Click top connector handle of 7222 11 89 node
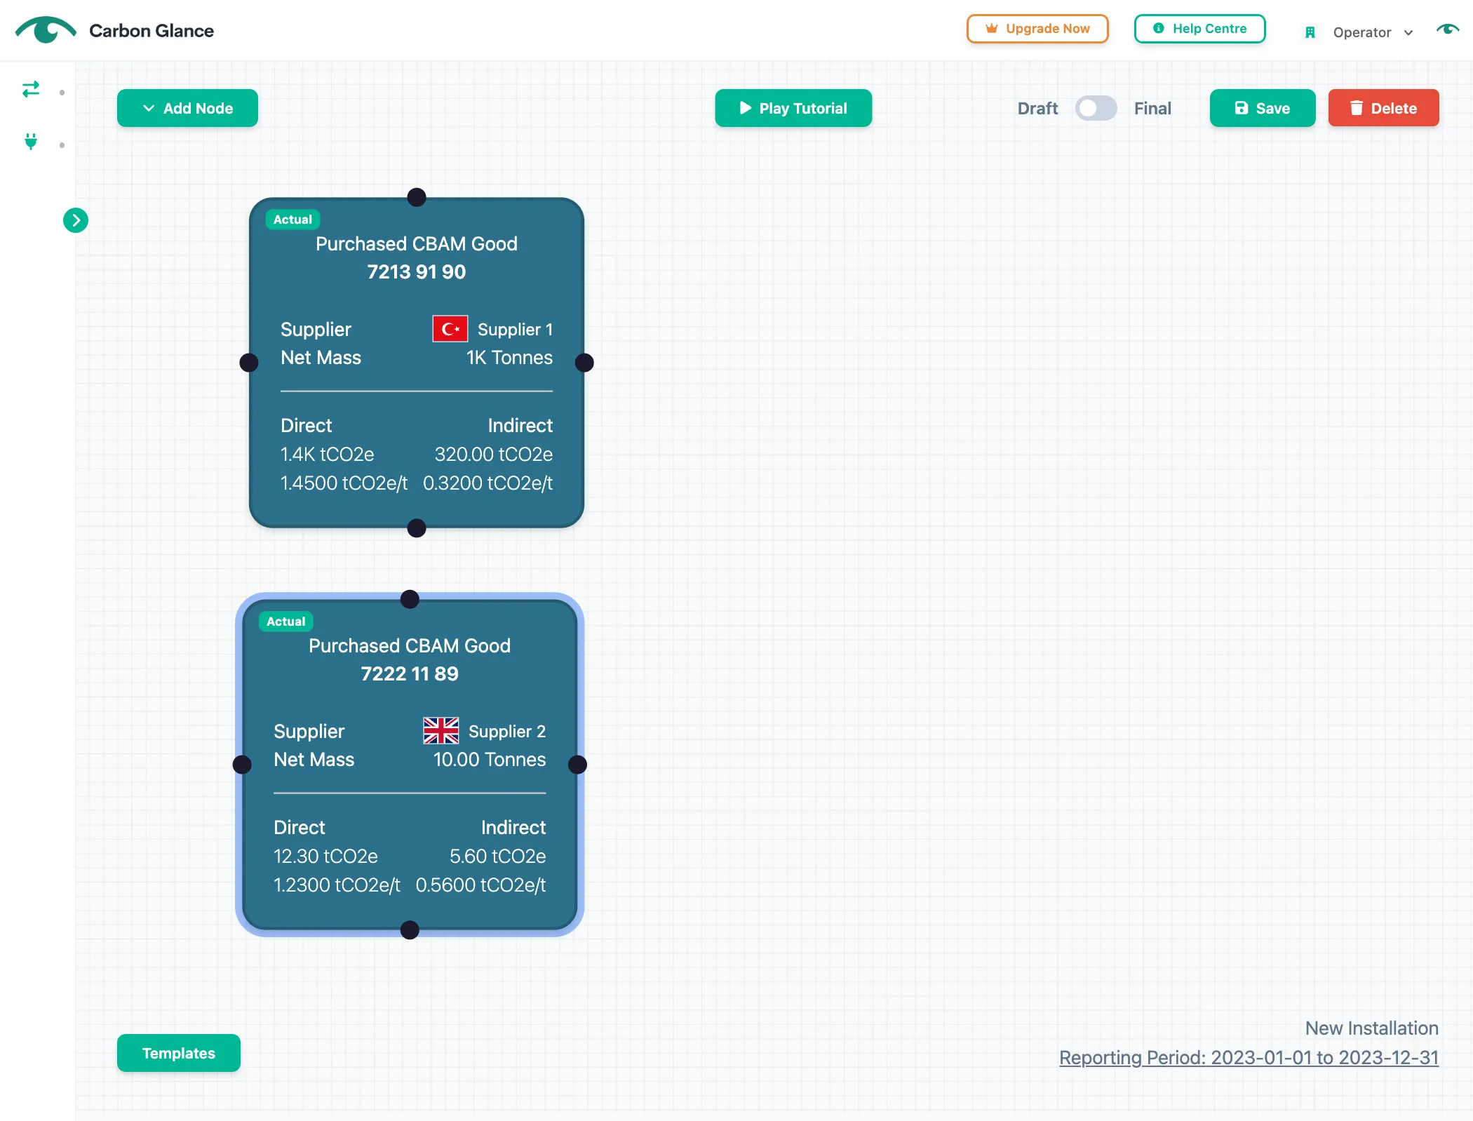Image resolution: width=1473 pixels, height=1121 pixels. click(x=410, y=599)
